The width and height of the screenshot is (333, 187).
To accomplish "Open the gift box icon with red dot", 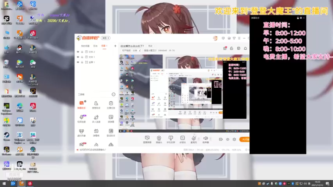I will point(225,48).
